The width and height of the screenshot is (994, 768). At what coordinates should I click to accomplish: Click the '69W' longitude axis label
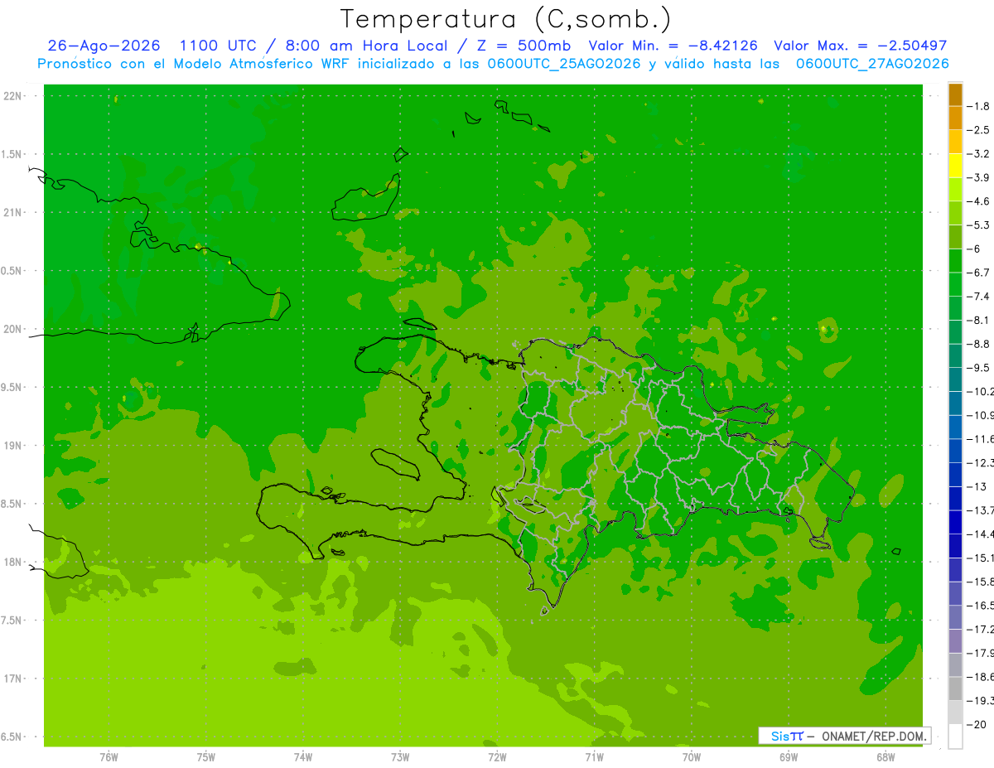(789, 757)
